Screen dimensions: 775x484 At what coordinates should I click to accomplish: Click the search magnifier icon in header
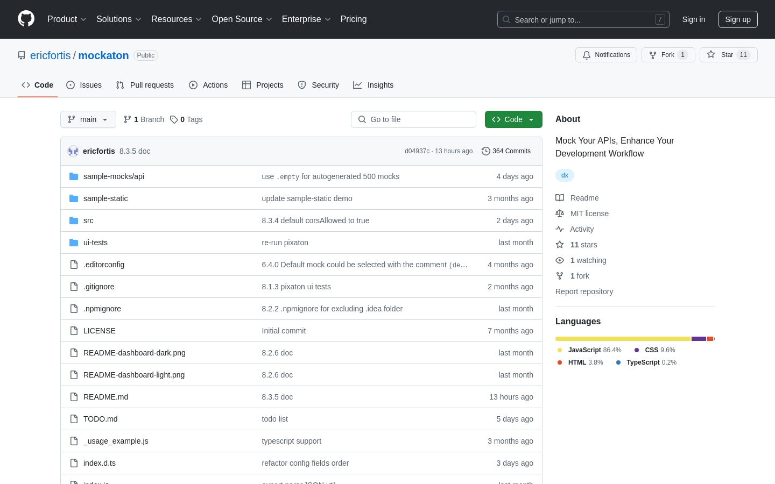pyautogui.click(x=506, y=19)
